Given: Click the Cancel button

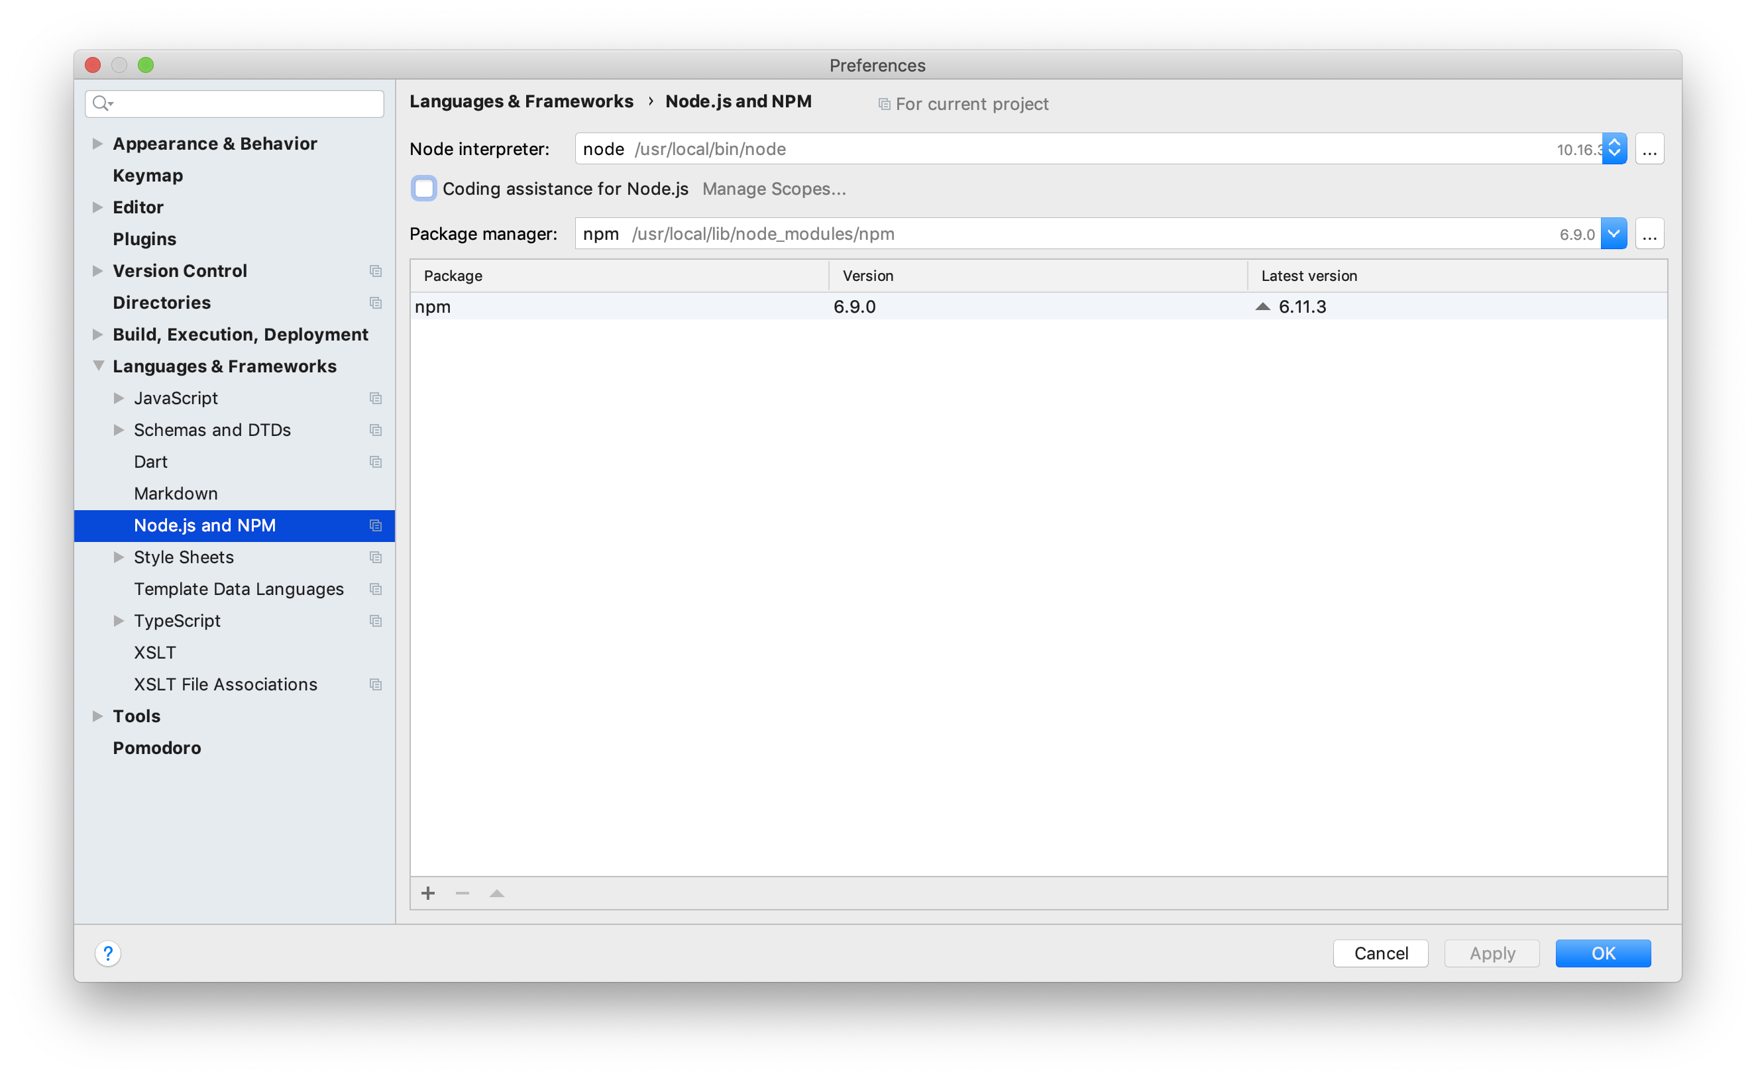Looking at the screenshot, I should 1380,953.
